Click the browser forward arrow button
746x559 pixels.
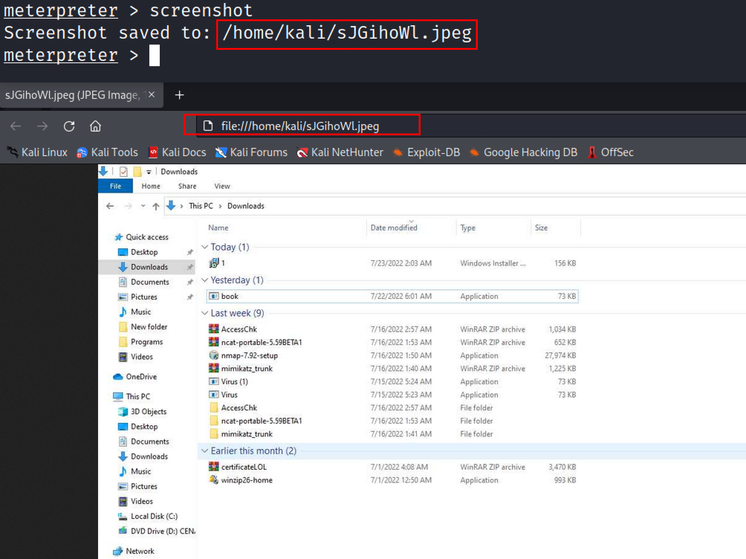[x=42, y=126]
